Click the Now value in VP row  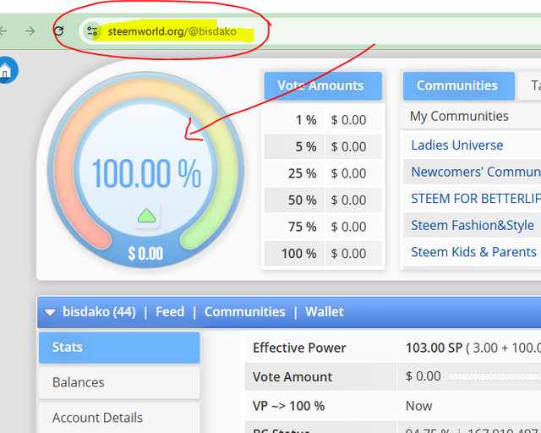418,406
